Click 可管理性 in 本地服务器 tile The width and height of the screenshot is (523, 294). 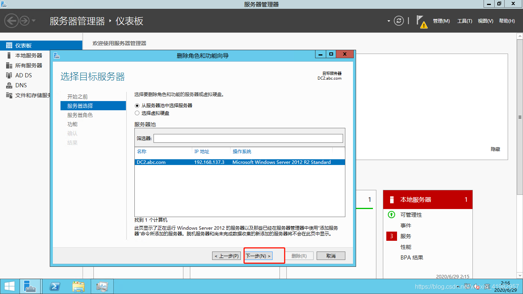point(411,215)
